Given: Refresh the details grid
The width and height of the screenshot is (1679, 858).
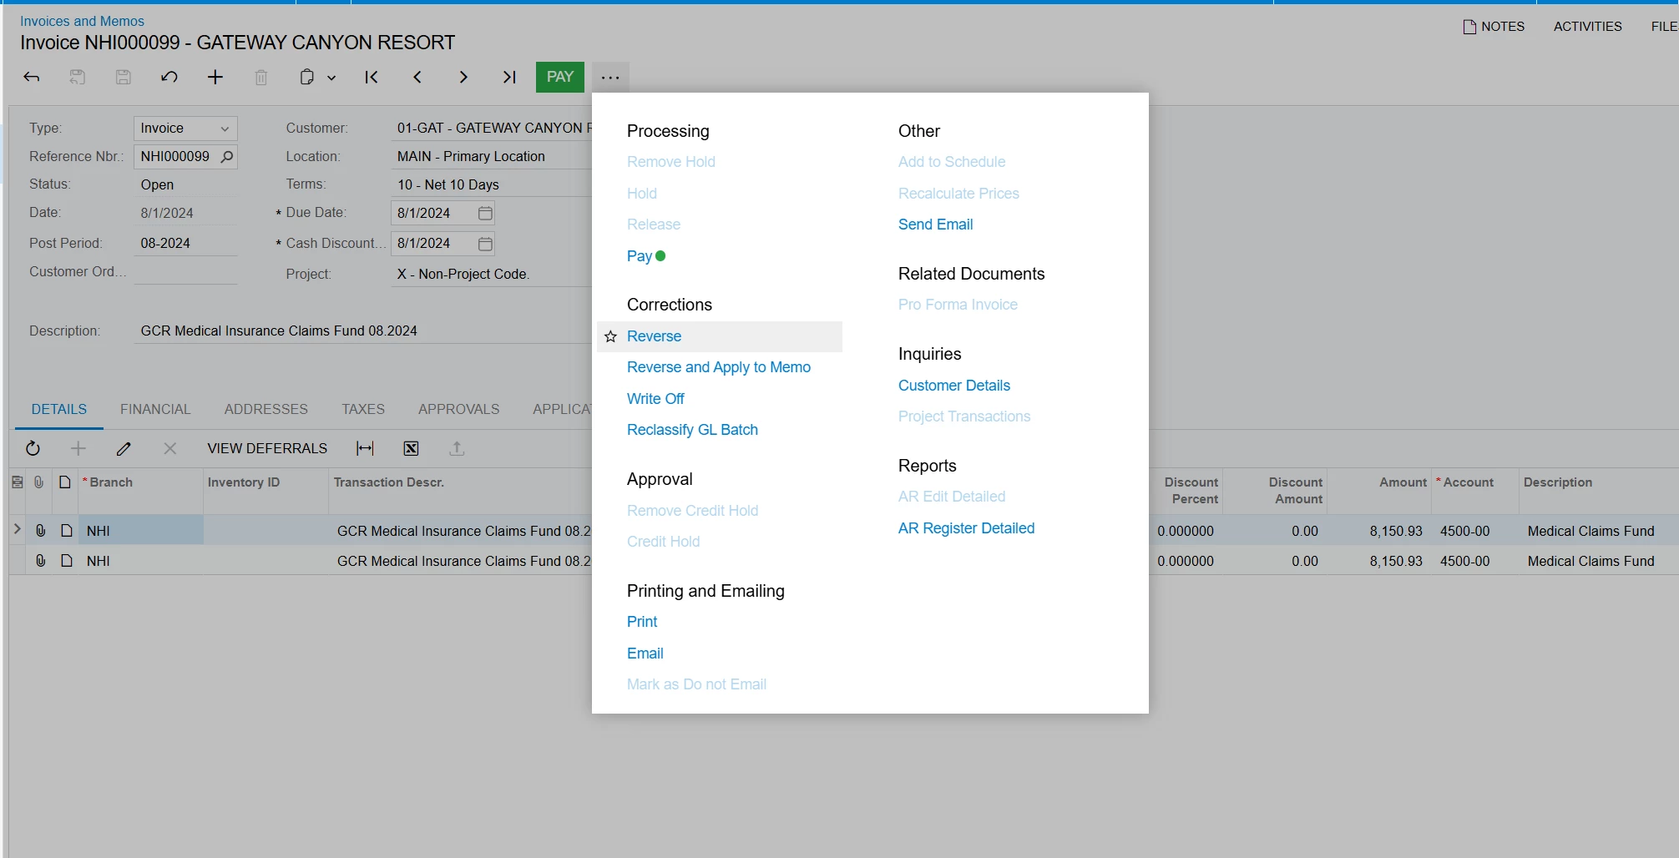Looking at the screenshot, I should pos(33,448).
